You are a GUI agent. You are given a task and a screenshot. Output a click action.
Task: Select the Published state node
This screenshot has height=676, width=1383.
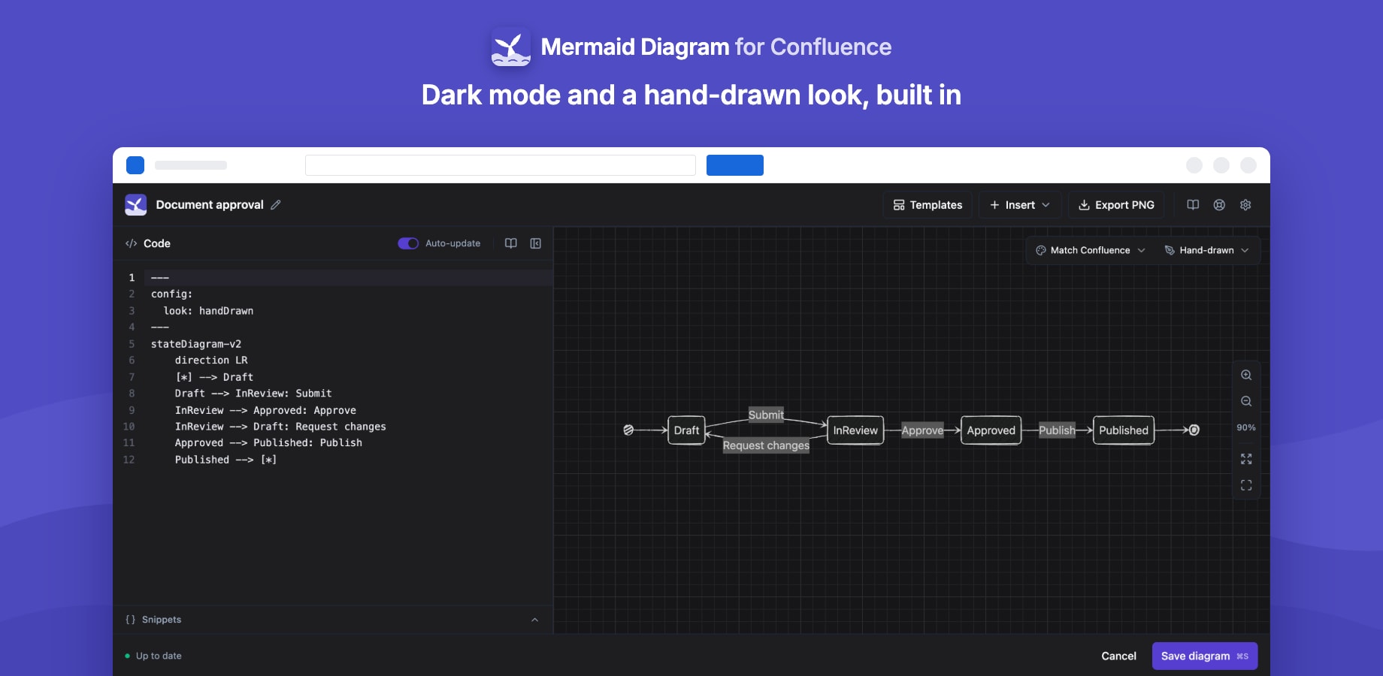(1124, 430)
